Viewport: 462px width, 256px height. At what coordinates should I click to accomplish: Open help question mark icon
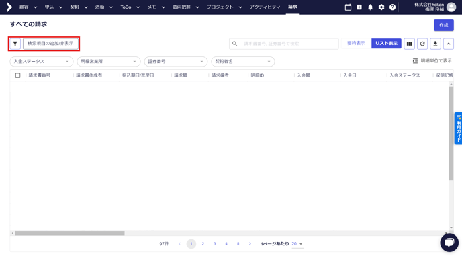(x=392, y=7)
